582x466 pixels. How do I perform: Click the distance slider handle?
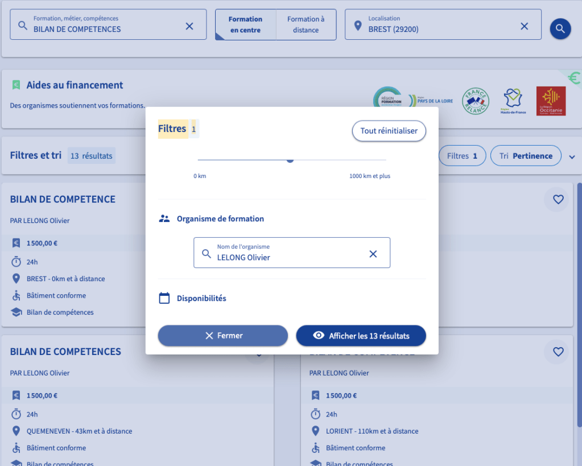coord(290,160)
